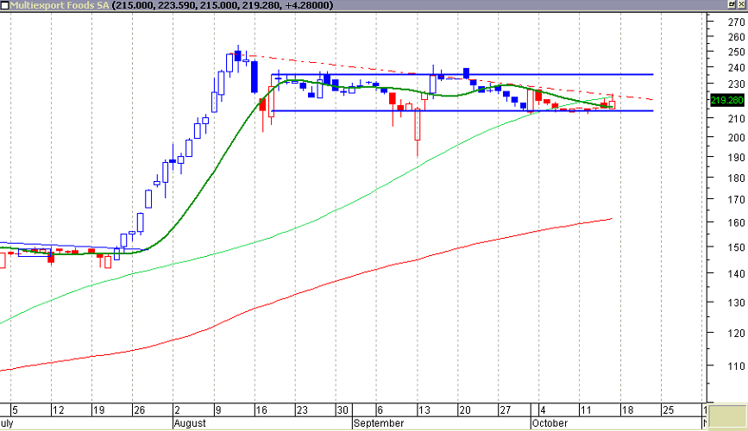
Task: Click the 13 date label in September
Action: pos(424,410)
